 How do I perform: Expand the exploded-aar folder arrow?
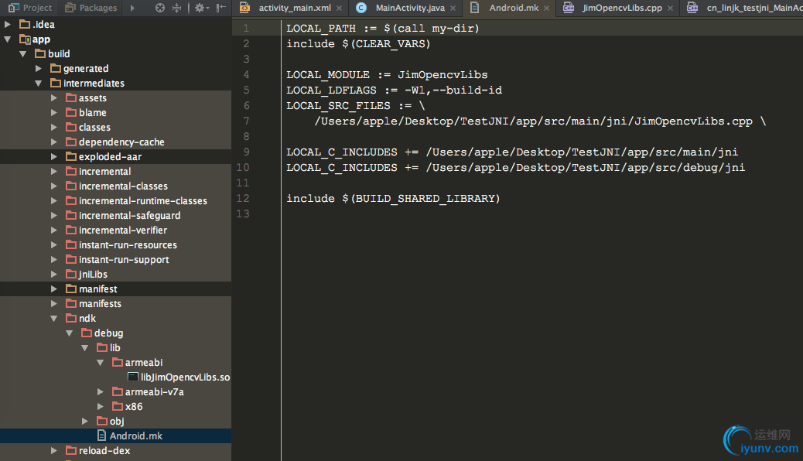(x=54, y=157)
